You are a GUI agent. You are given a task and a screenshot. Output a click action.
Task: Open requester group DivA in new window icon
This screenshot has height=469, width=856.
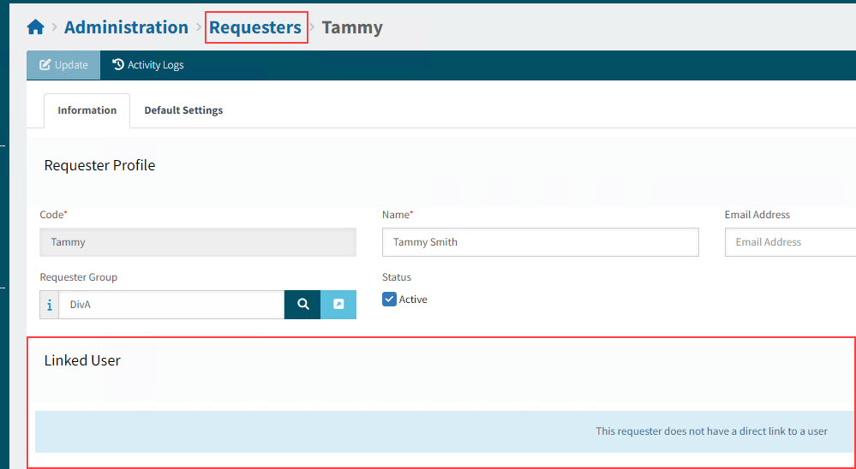click(338, 305)
